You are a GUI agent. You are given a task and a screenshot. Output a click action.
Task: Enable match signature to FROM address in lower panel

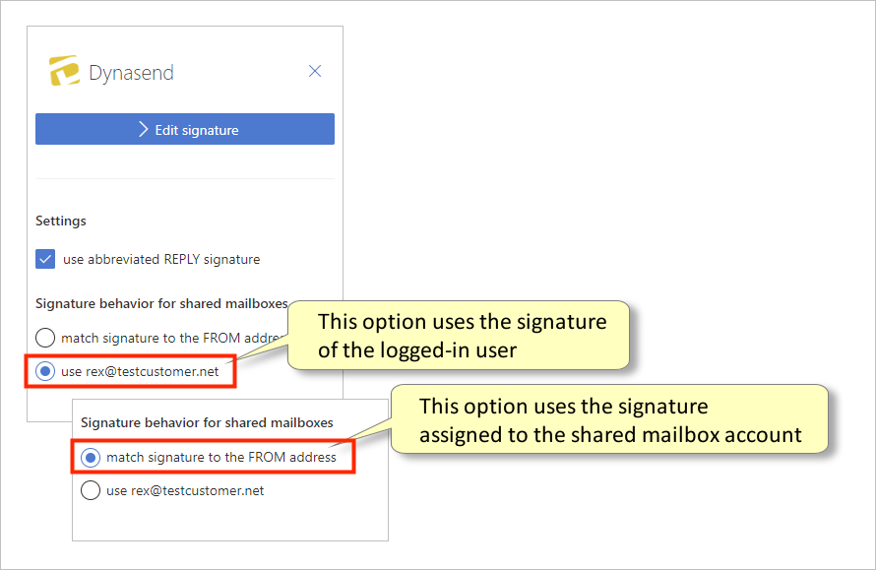[x=90, y=456]
